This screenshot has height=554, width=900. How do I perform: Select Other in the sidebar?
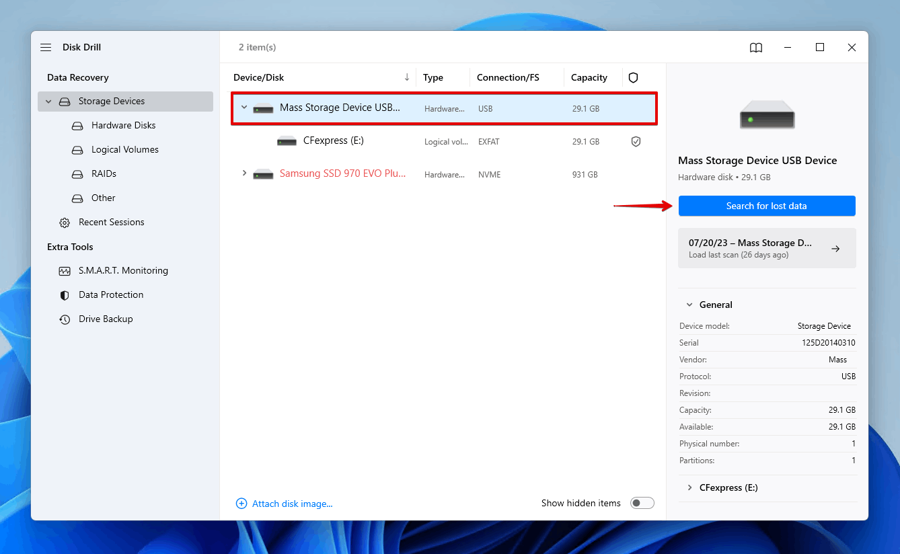(104, 198)
